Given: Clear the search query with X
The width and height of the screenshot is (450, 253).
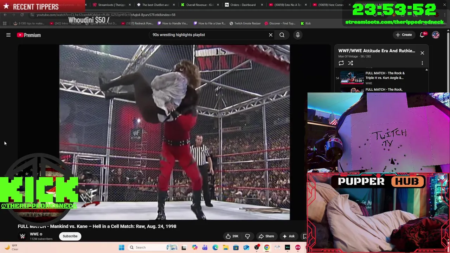Looking at the screenshot, I should coord(271,35).
